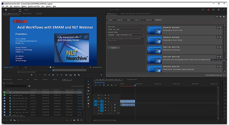229x125 pixels.
Task: Open playback resolution 1/2 dropdown
Action: click(84, 67)
